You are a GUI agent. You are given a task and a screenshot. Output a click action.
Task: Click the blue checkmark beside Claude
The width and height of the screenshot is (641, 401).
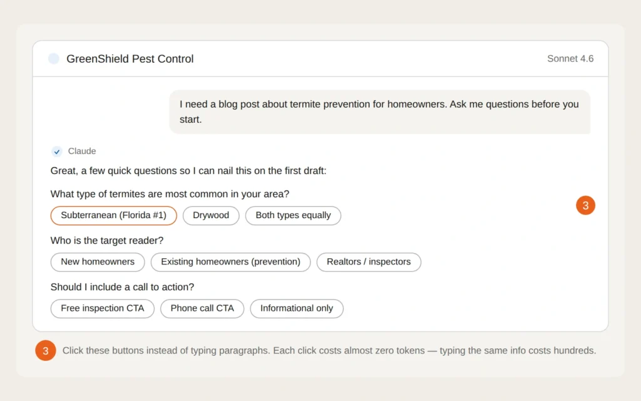[x=56, y=151]
